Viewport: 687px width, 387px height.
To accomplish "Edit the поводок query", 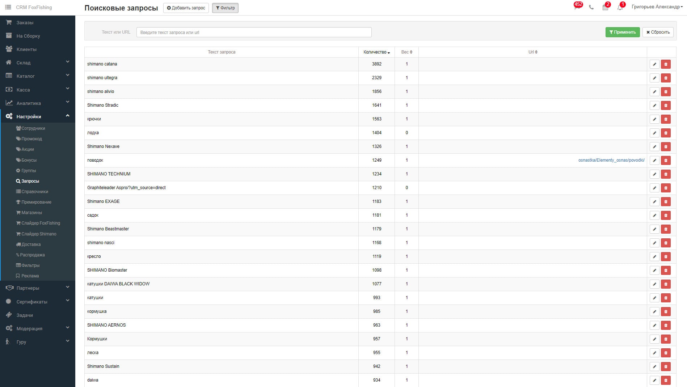I will tap(654, 161).
